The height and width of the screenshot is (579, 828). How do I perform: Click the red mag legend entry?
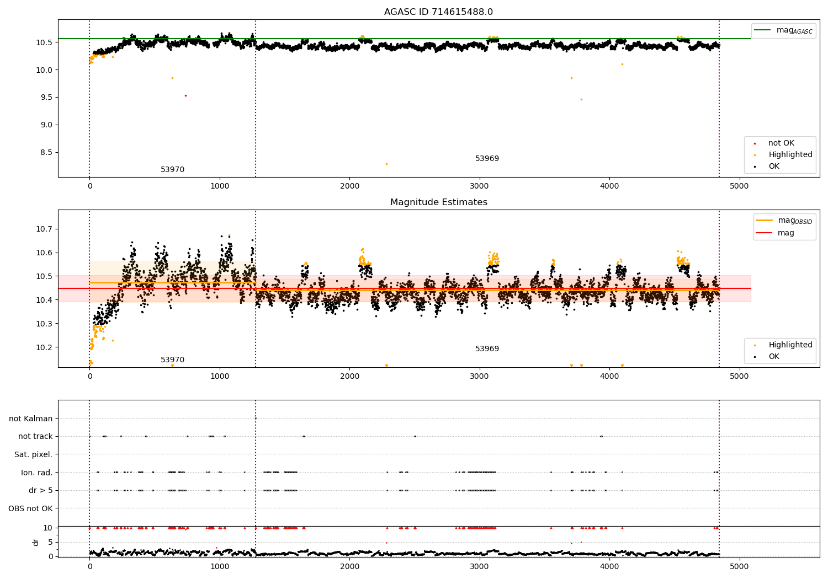point(776,233)
